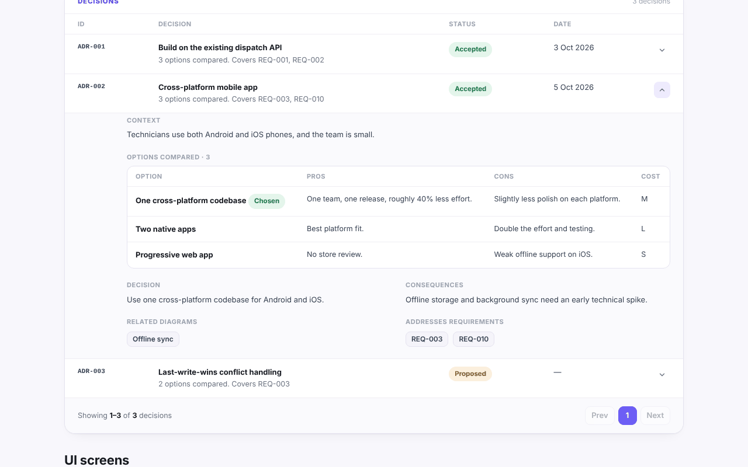Image resolution: width=748 pixels, height=467 pixels.
Task: Click the Accepted status badge for ADR-002
Action: point(470,89)
